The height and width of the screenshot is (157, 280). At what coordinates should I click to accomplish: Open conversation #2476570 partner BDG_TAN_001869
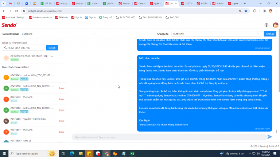[34, 88]
